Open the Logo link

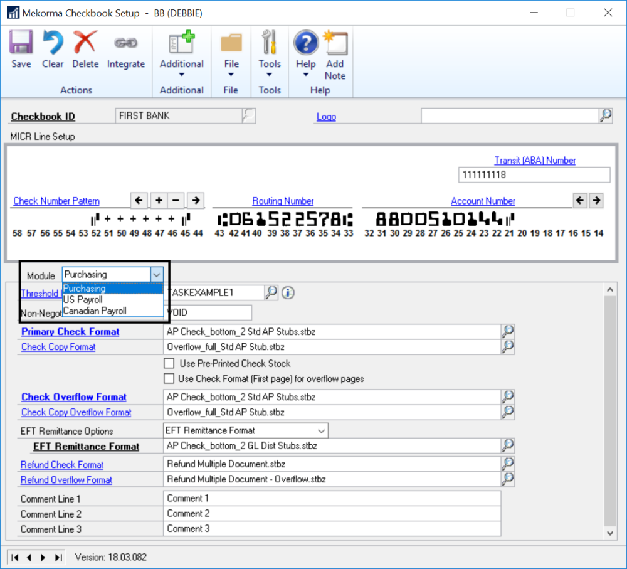click(x=326, y=117)
